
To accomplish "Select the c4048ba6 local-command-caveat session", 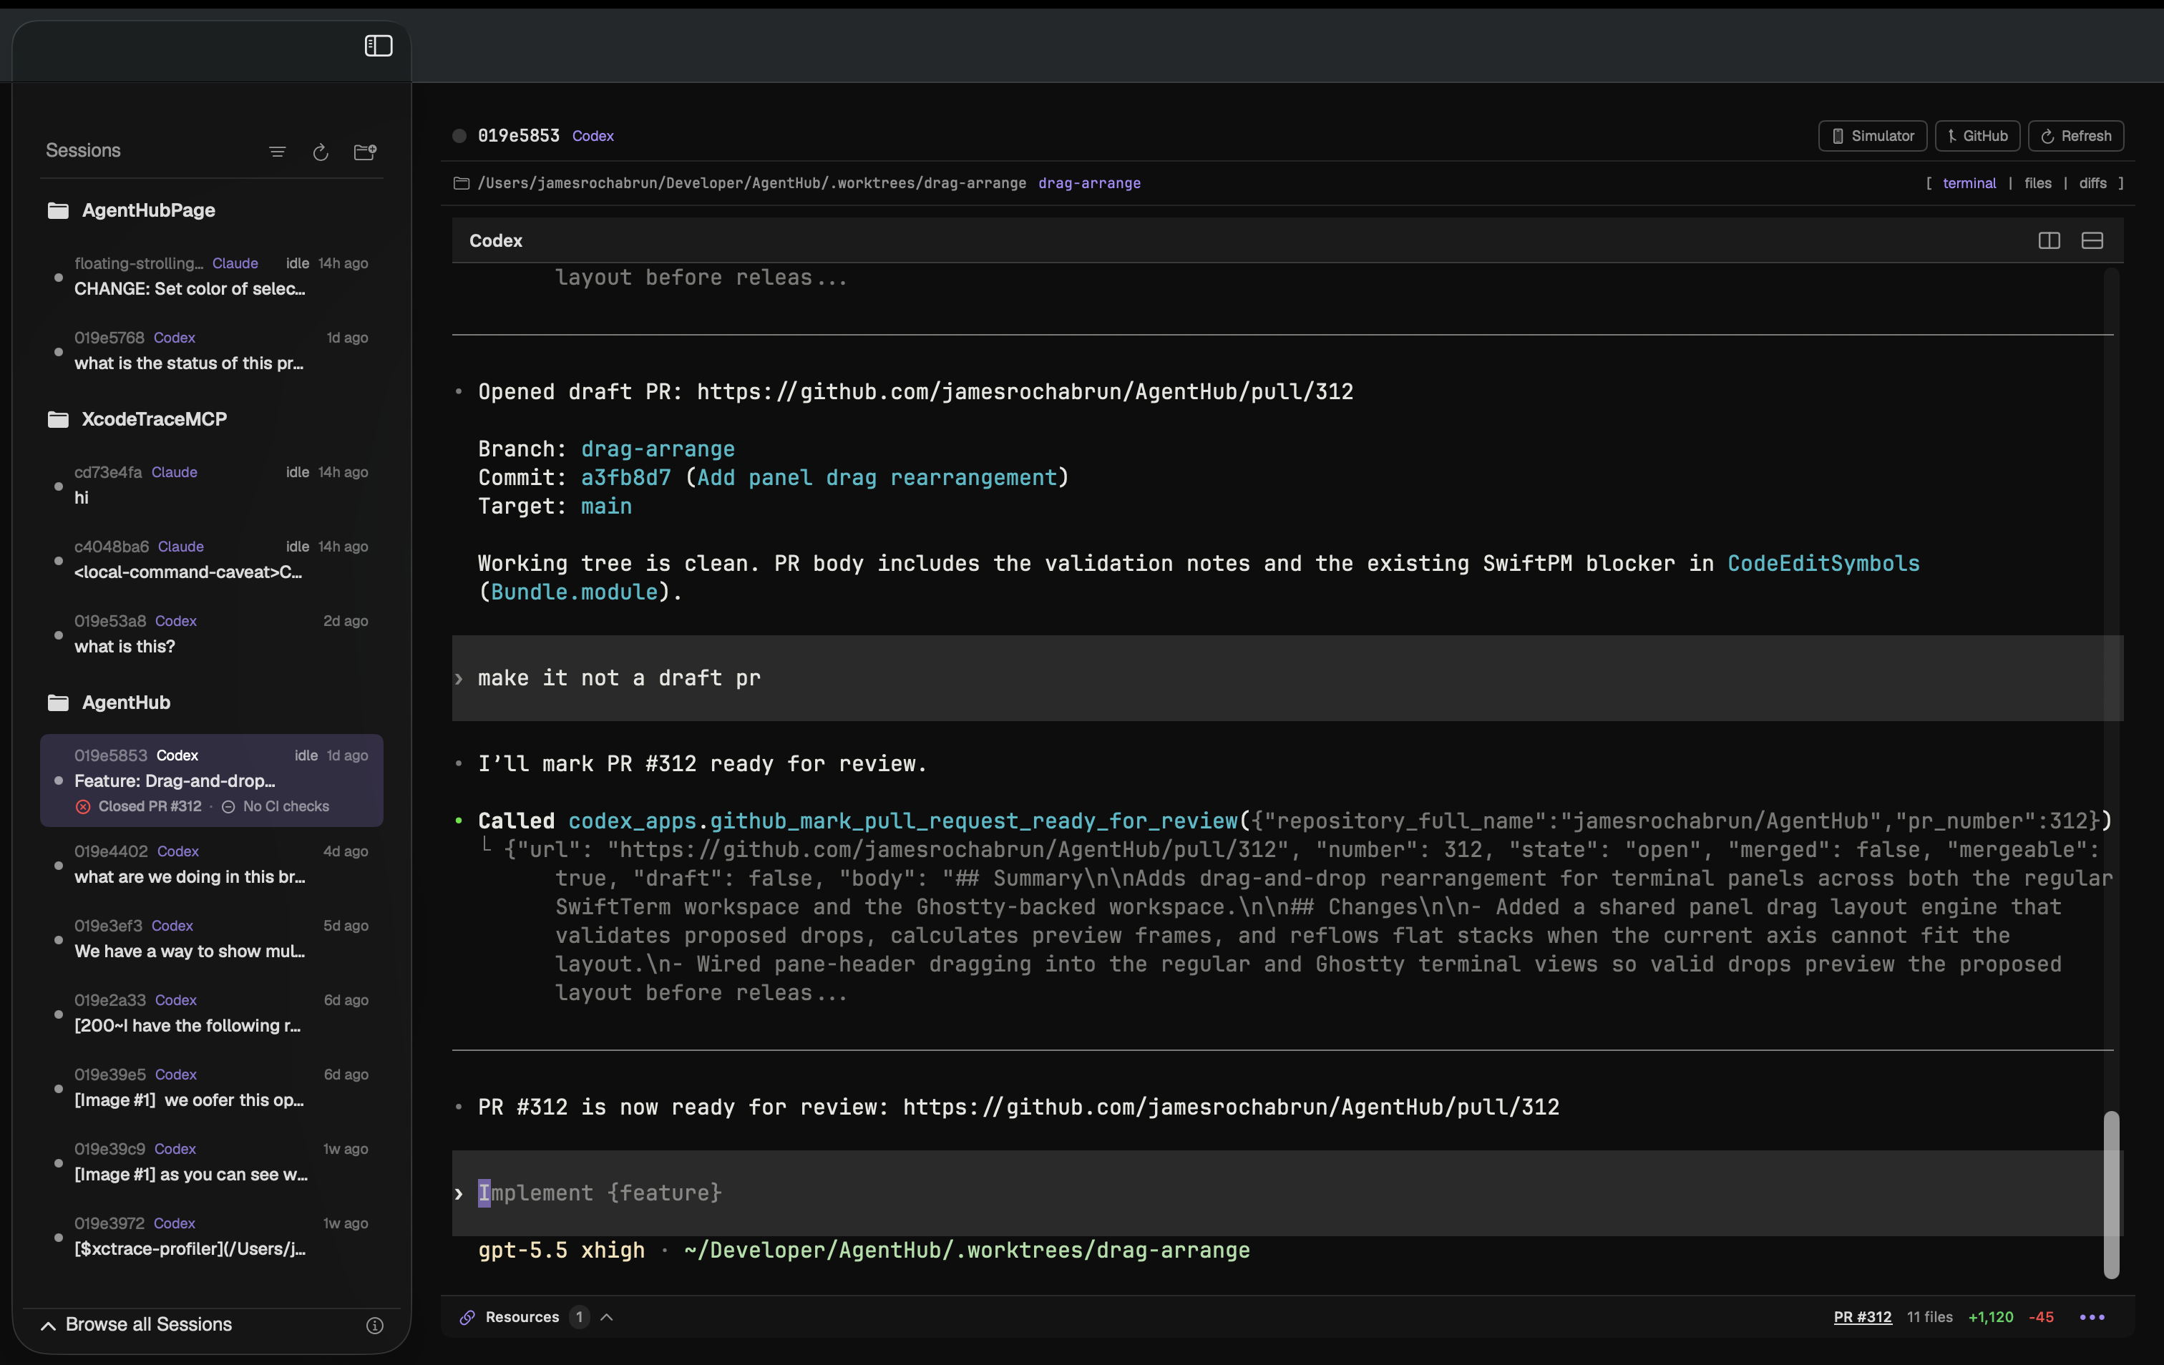I will click(212, 560).
